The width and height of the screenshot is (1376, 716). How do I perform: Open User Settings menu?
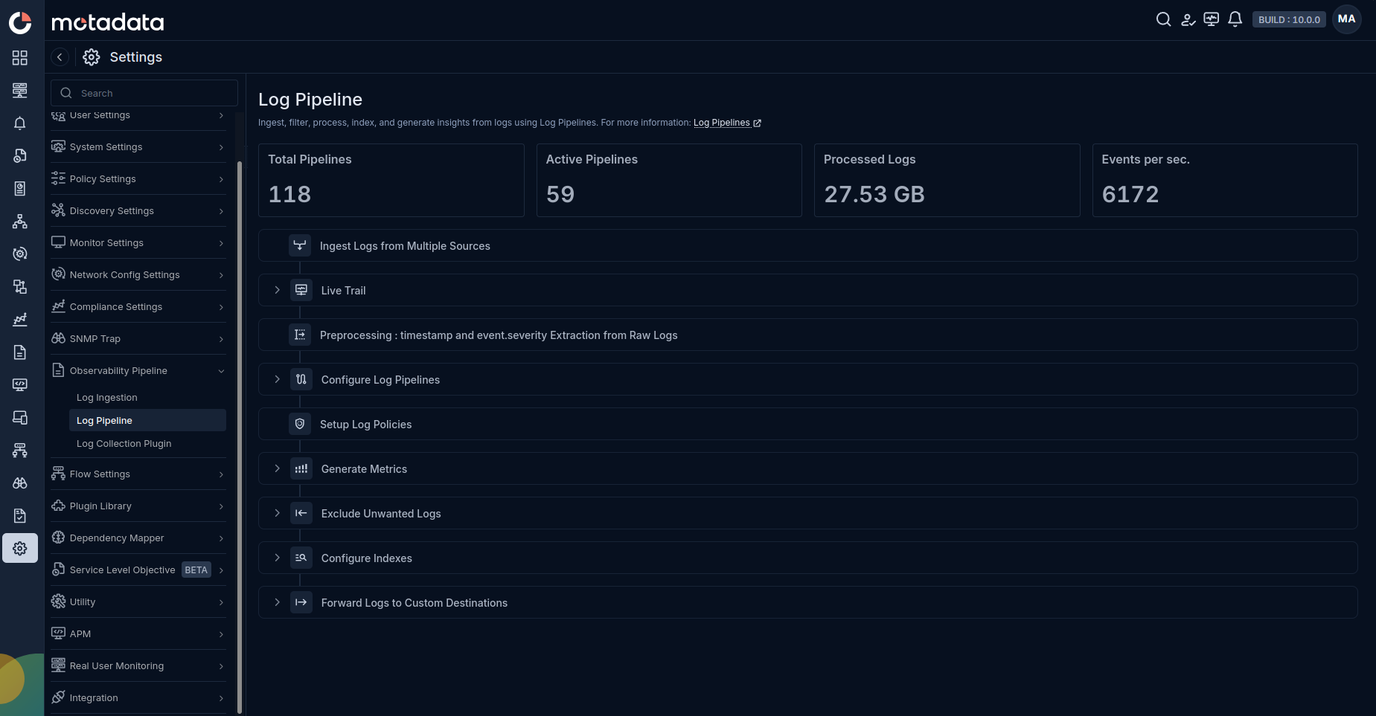(x=138, y=117)
